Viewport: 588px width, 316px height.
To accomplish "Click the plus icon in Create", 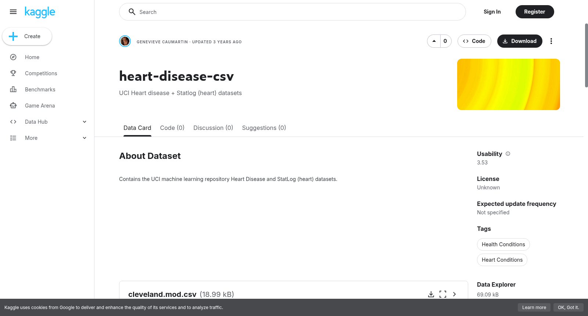I will 13,36.
